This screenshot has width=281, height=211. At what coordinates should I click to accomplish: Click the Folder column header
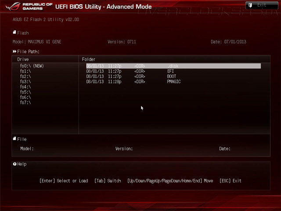click(89, 59)
